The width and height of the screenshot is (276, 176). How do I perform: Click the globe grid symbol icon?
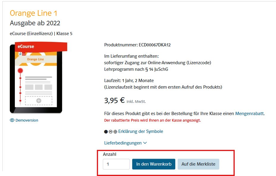click(115, 132)
